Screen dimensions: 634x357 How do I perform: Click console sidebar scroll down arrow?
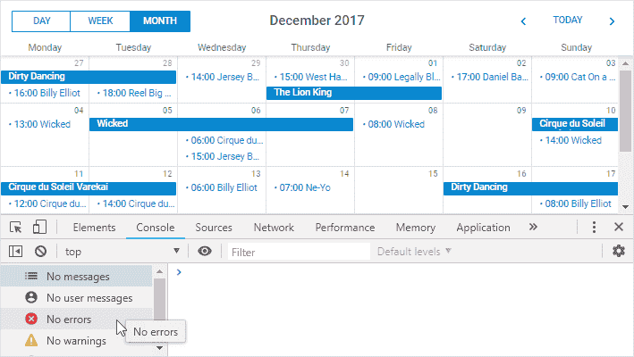(159, 347)
